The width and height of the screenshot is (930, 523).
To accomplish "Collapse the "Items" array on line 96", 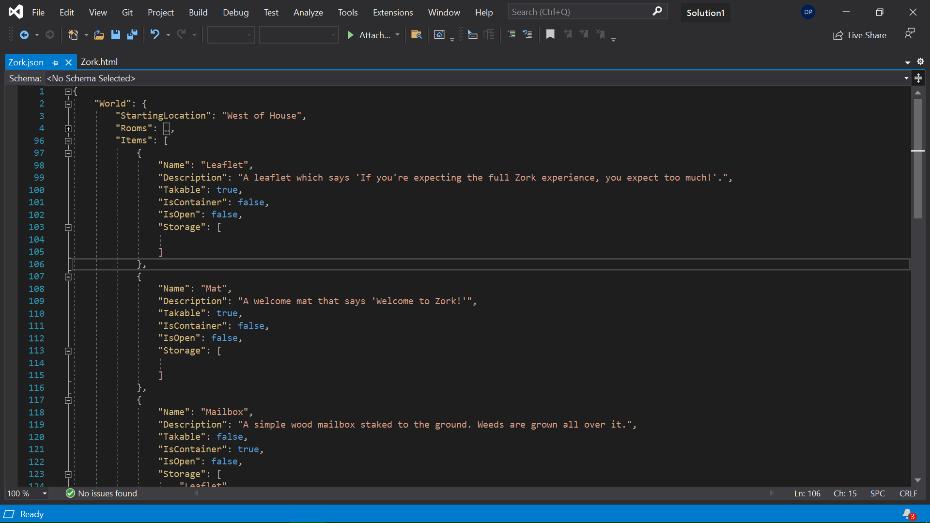I will 68,141.
